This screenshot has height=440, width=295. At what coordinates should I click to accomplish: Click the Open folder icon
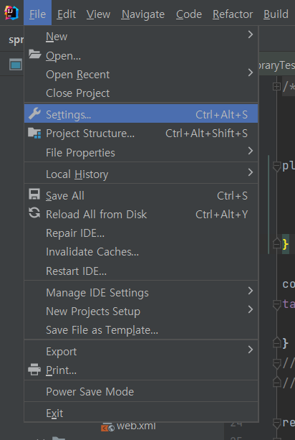(34, 54)
